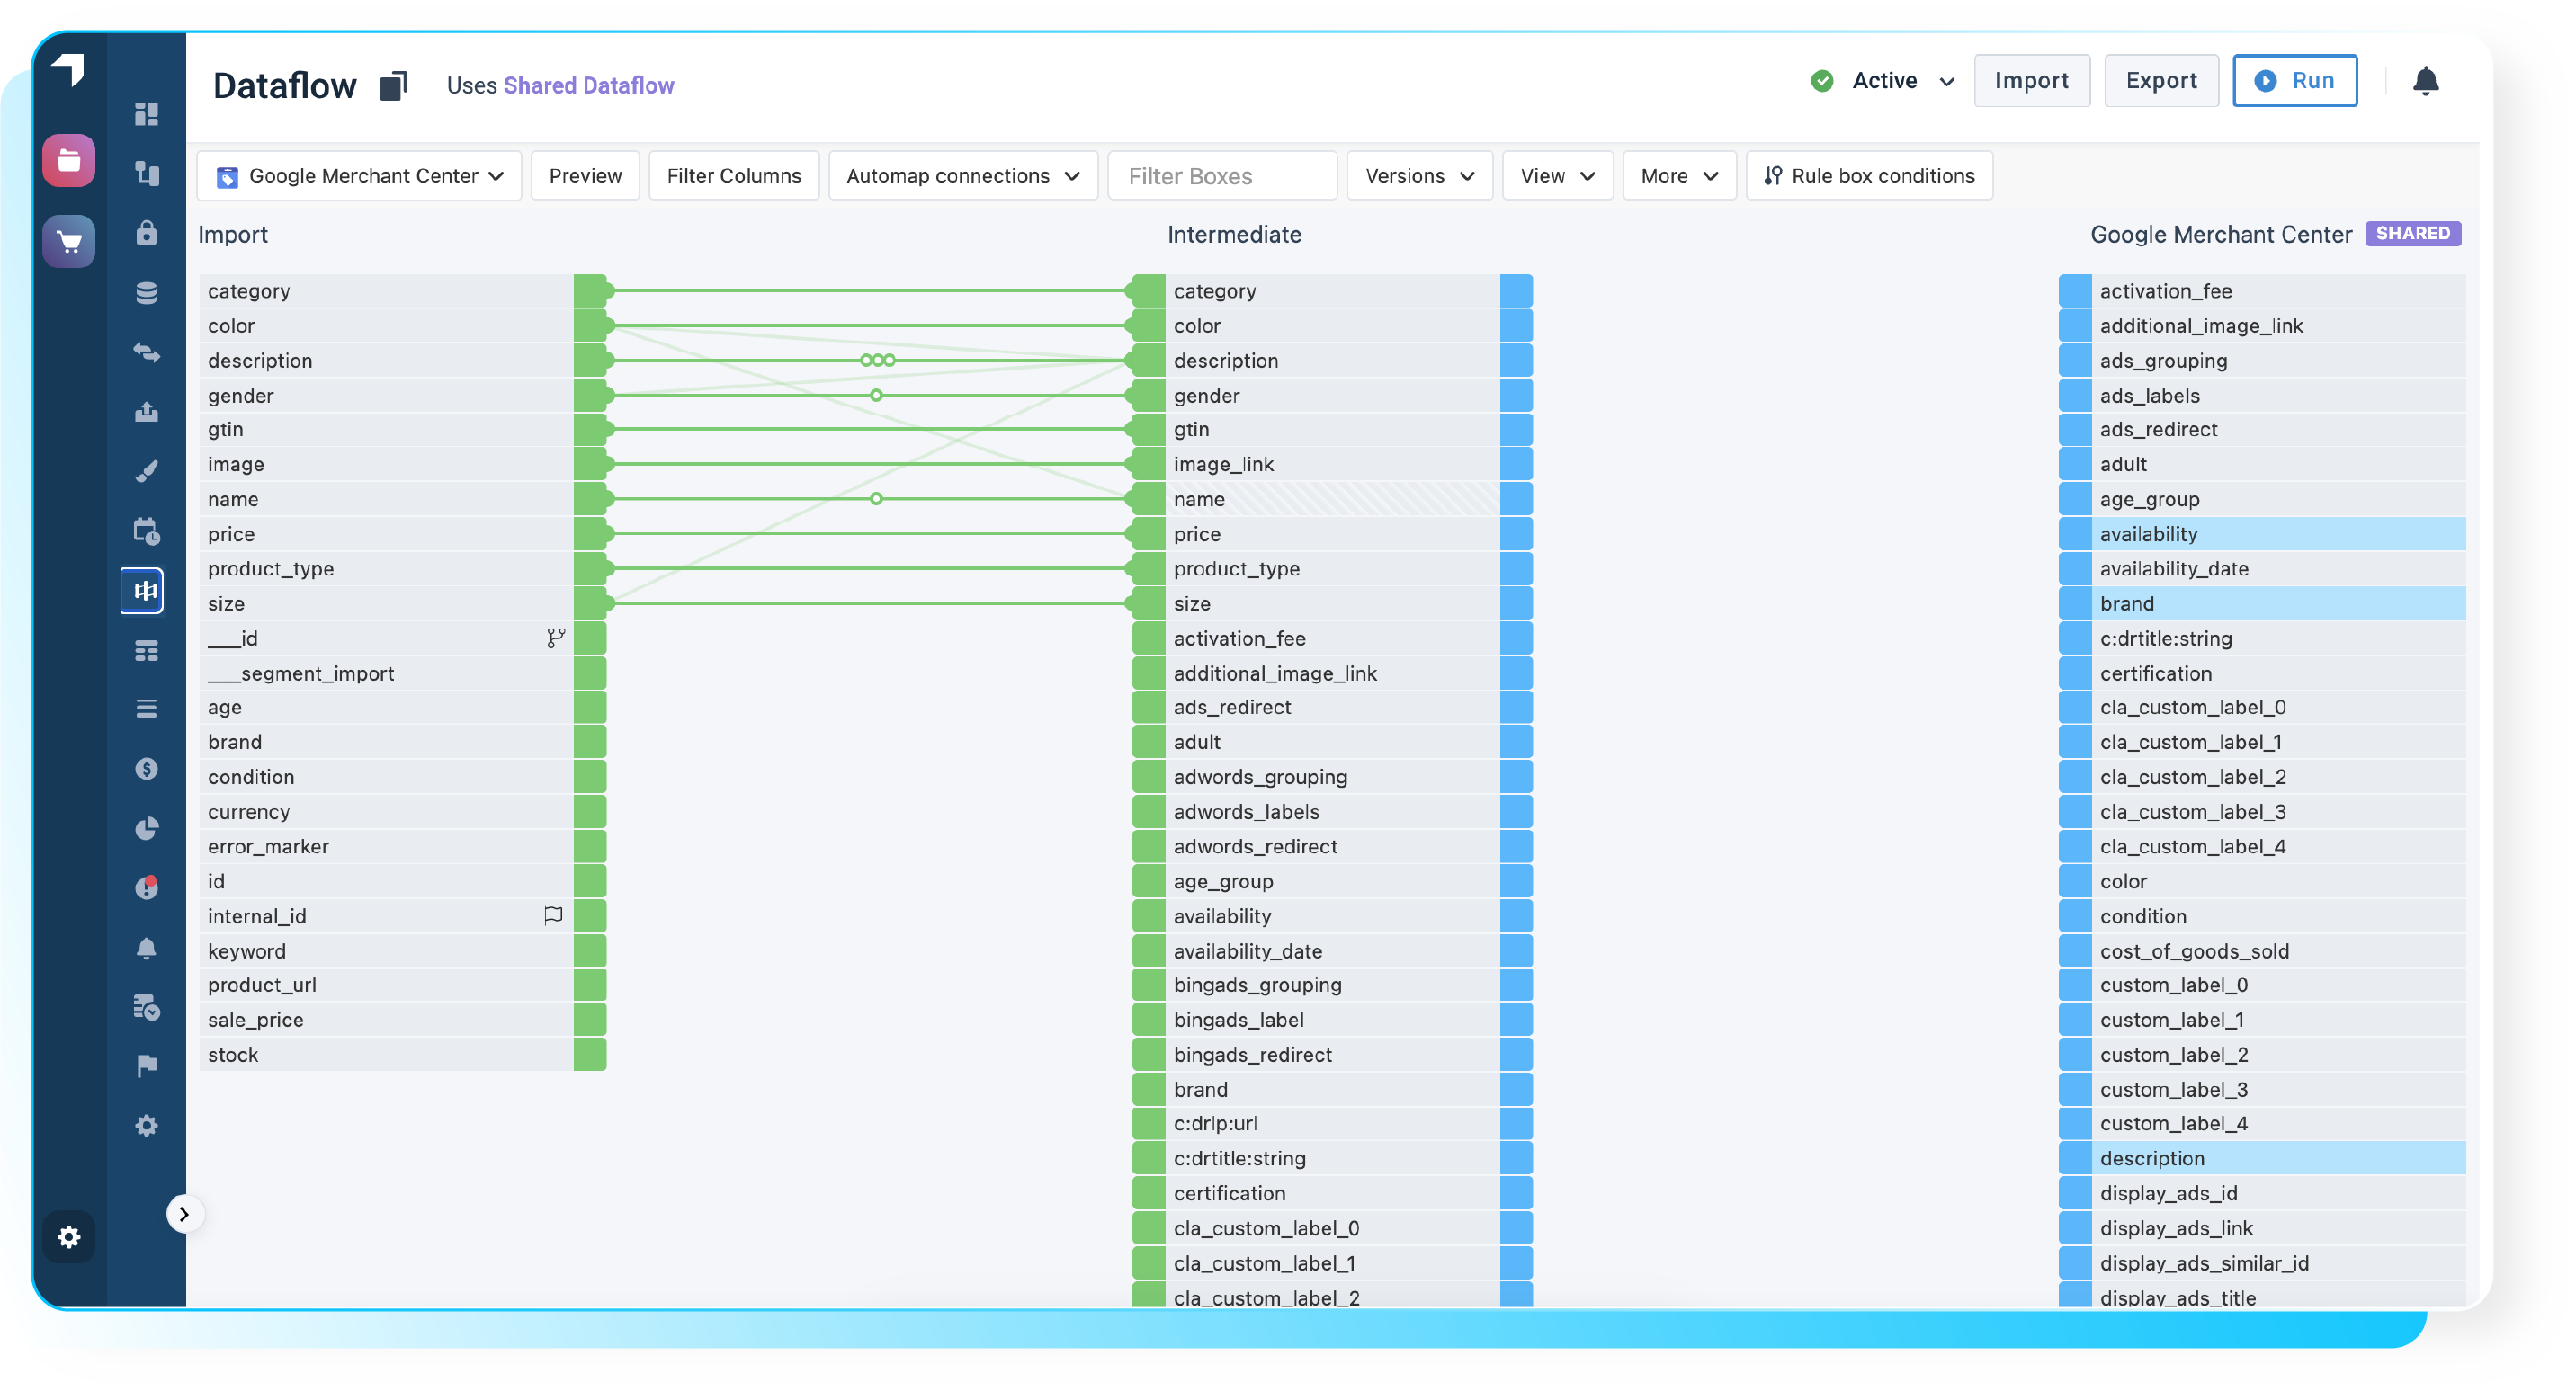Open the shopping cart icon in sidebar

click(x=69, y=241)
